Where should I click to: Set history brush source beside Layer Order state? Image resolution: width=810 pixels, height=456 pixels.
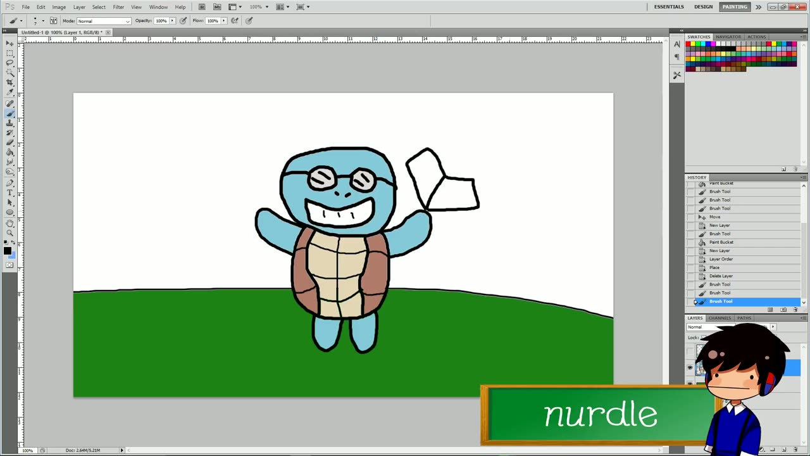point(691,259)
